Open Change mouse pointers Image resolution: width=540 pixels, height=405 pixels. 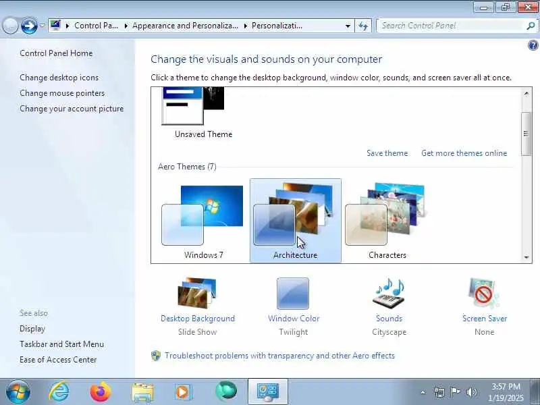[62, 93]
